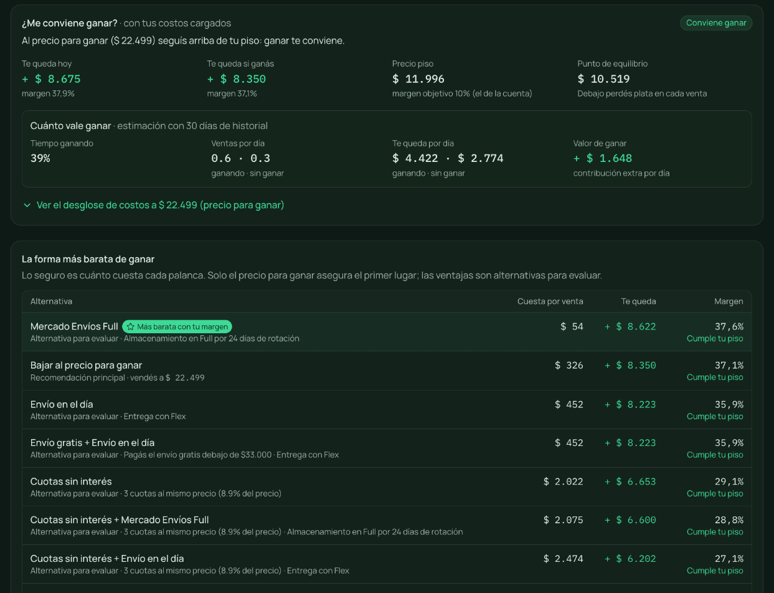Screen dimensions: 774x593
Task: Open 'Ver el desglose de costos a $ 22.499' link
Action: click(160, 205)
